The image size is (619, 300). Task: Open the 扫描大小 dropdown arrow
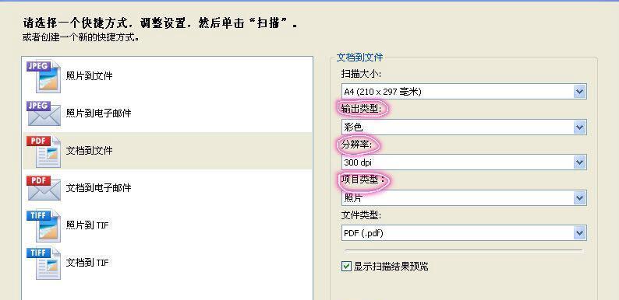pyautogui.click(x=579, y=92)
